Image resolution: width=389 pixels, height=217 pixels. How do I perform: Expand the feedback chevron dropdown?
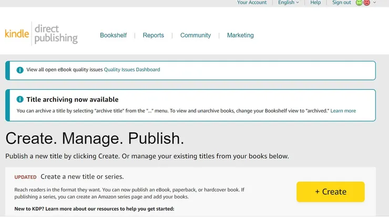pos(375,3)
